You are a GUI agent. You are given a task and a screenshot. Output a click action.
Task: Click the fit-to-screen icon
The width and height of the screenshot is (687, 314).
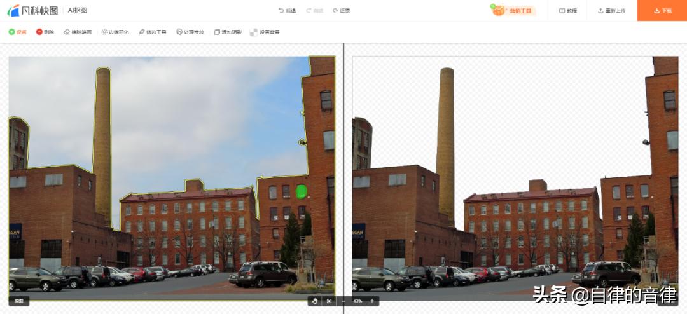(329, 301)
